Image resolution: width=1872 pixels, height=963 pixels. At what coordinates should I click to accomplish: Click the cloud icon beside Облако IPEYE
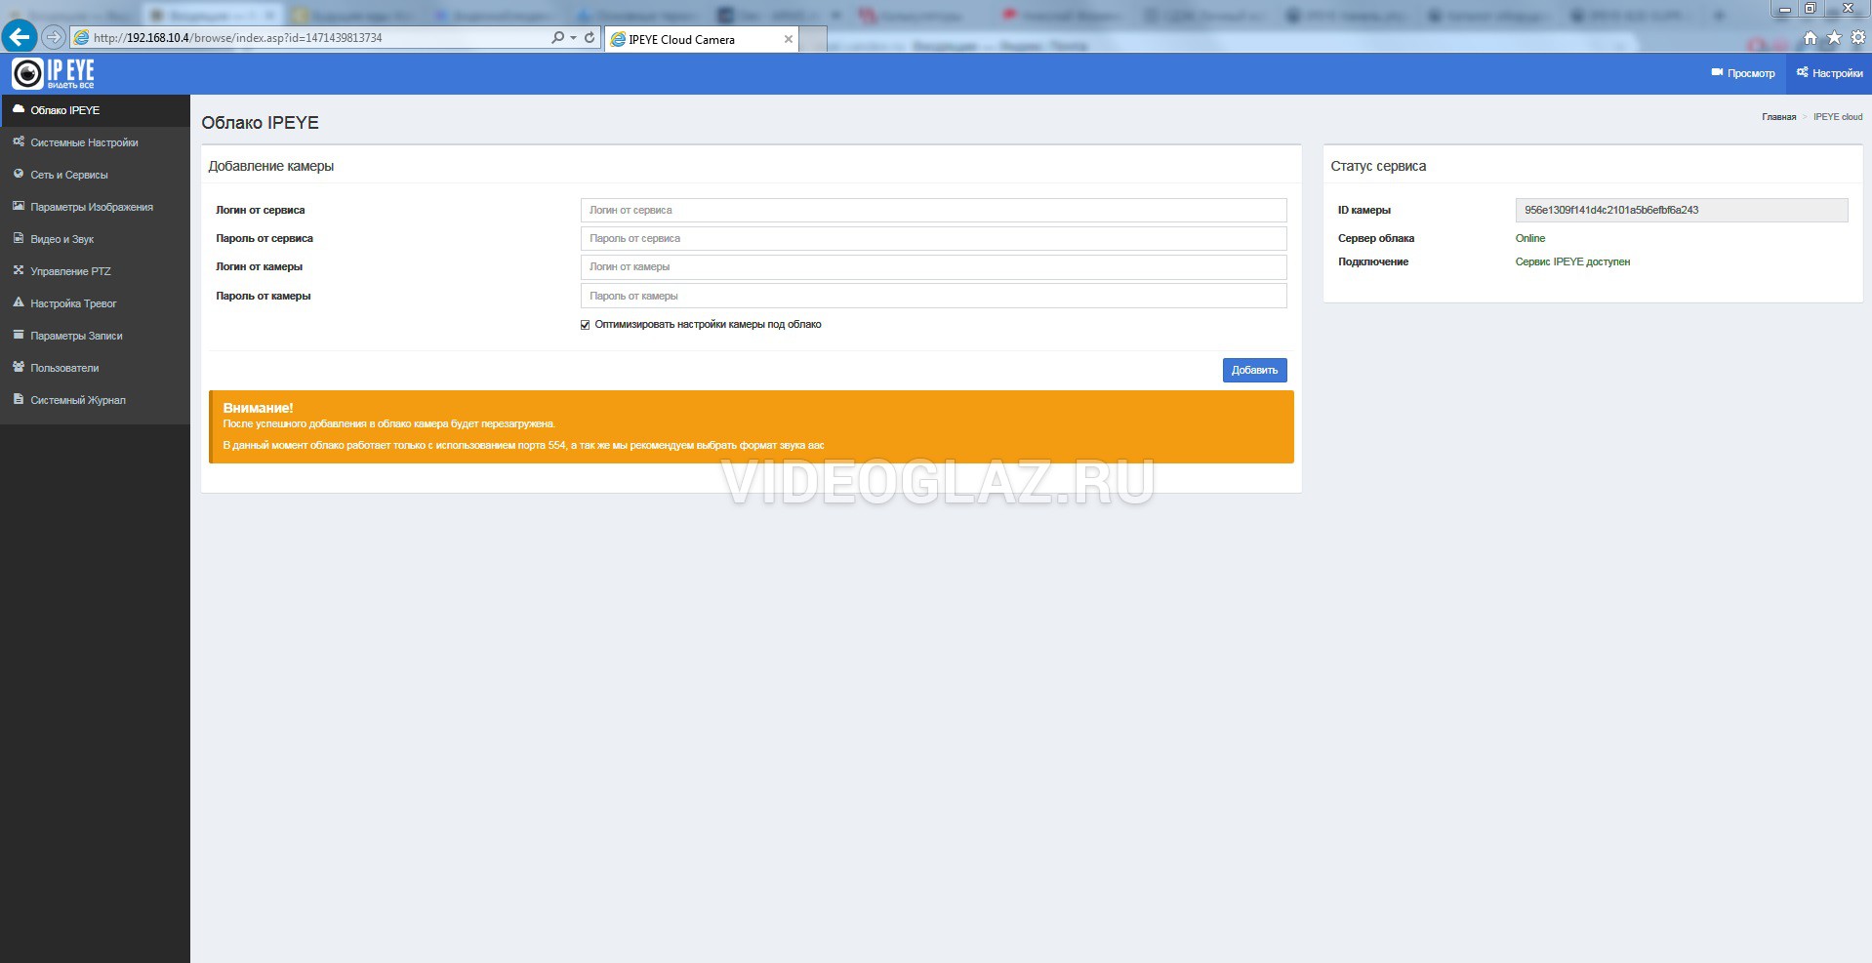click(x=19, y=109)
